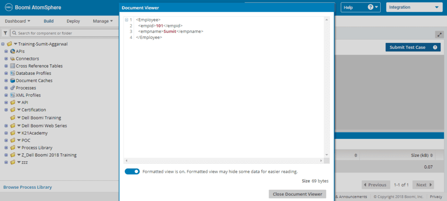Turn off the Formatted view toggle

point(132,172)
